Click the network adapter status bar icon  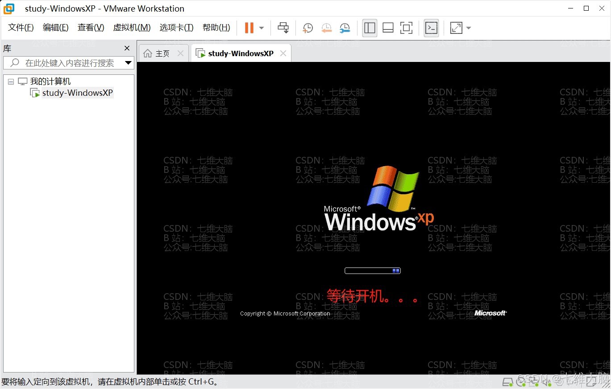[x=534, y=382]
